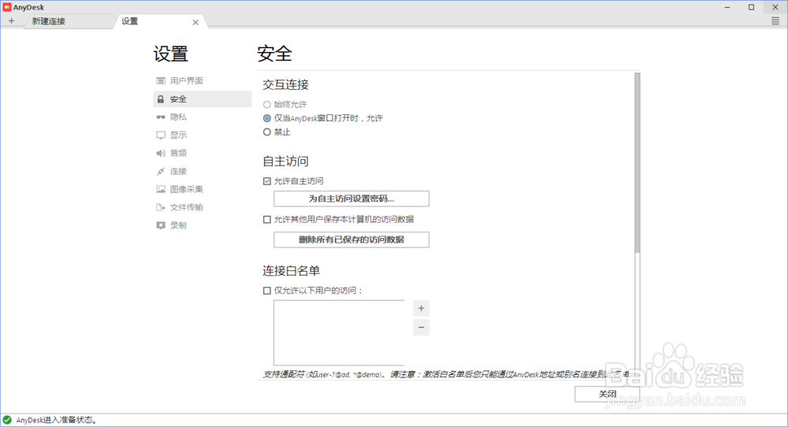Click the picture icon for 图像采集

tap(161, 189)
